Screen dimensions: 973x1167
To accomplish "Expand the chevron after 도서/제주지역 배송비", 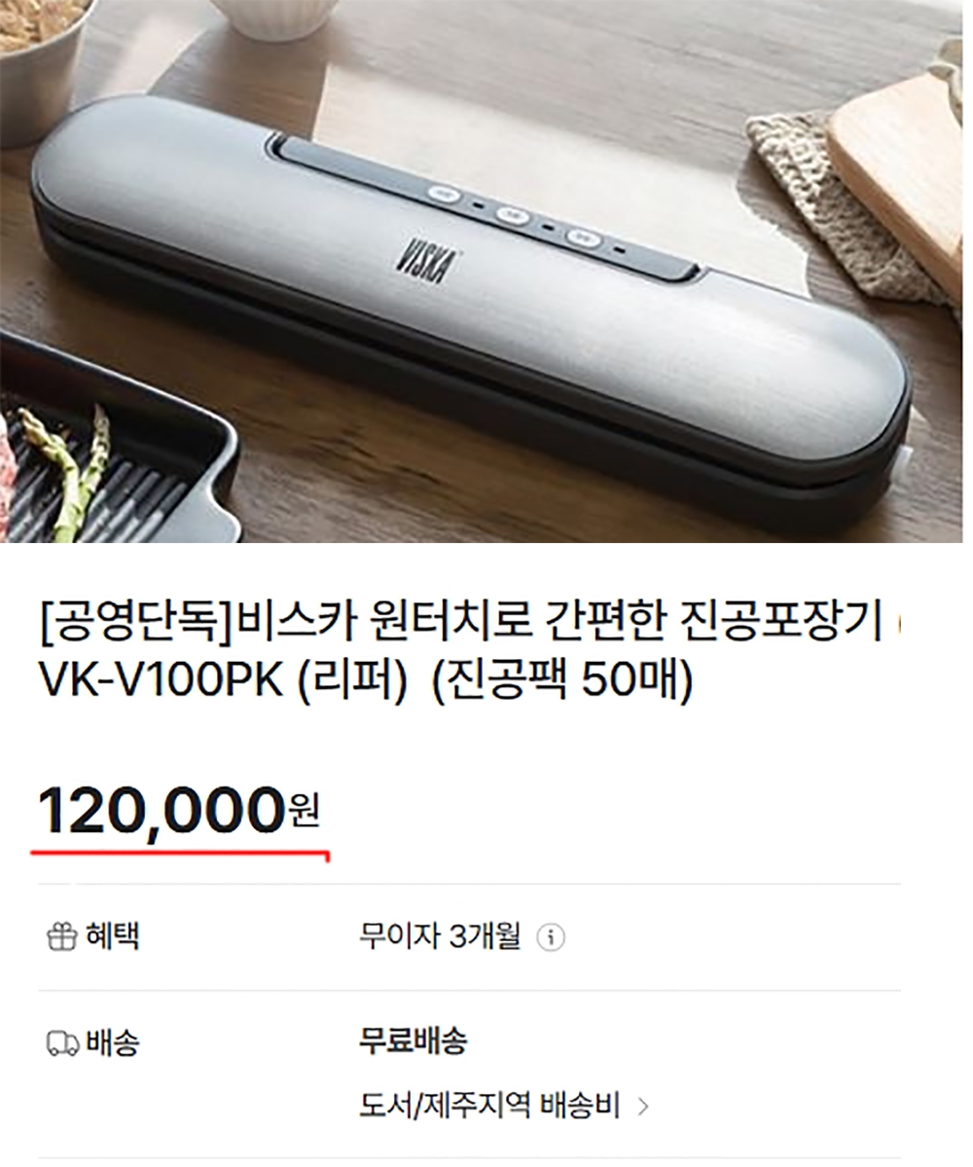I will click(643, 1107).
